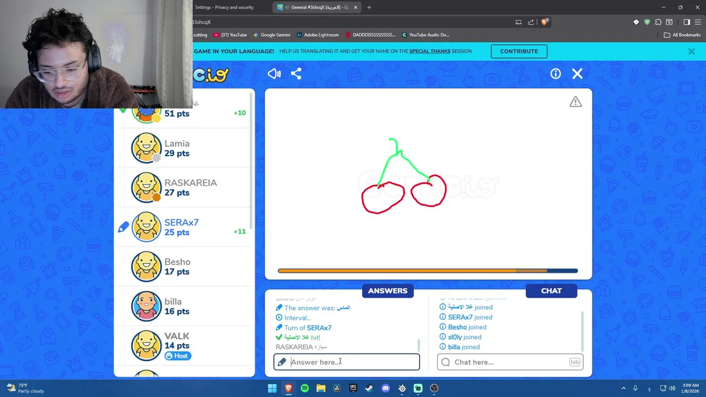Image resolution: width=706 pixels, height=397 pixels.
Task: Open the game info icon
Action: point(555,74)
